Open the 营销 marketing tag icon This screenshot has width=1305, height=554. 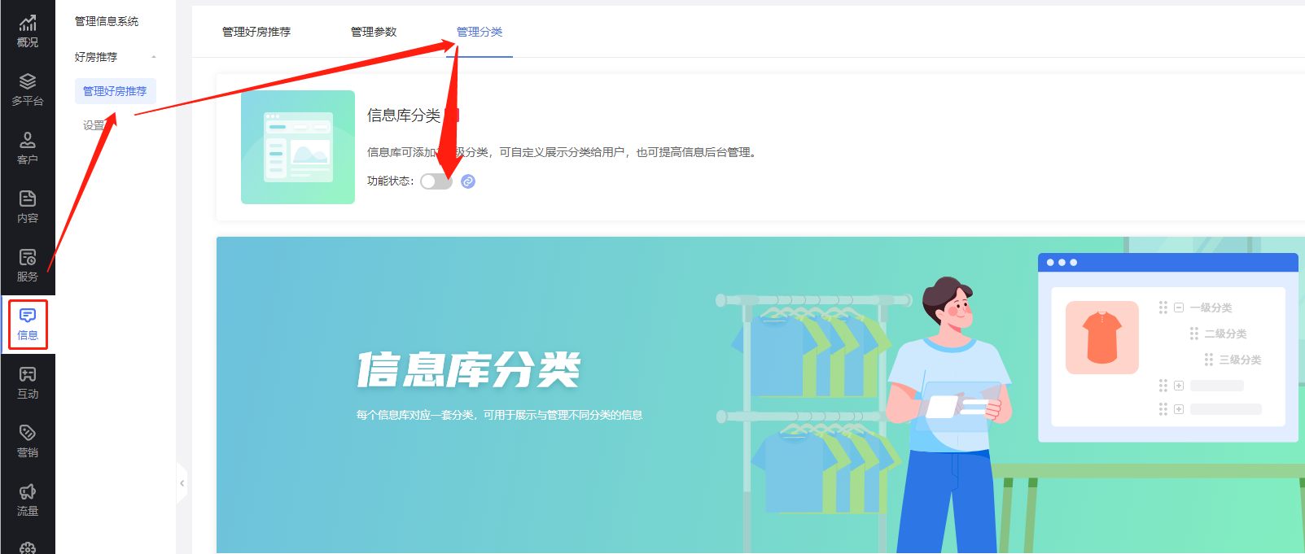(28, 433)
